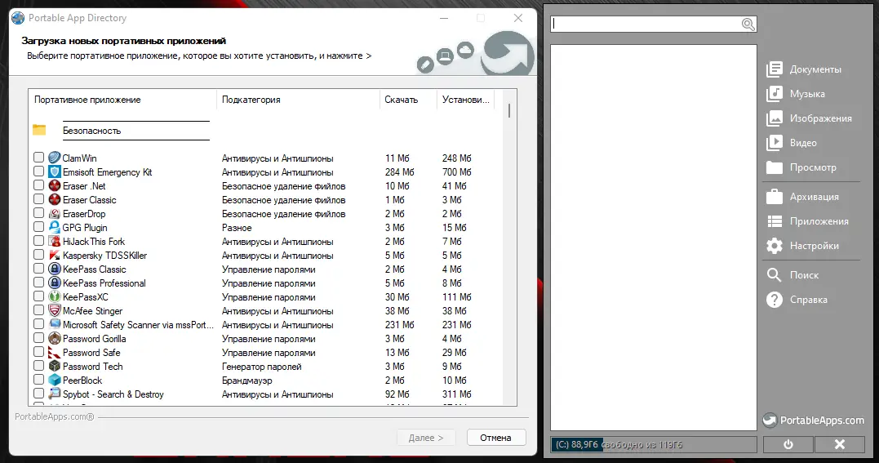Click the PeerBlock icon
Screen dimensions: 879x463
coord(55,380)
